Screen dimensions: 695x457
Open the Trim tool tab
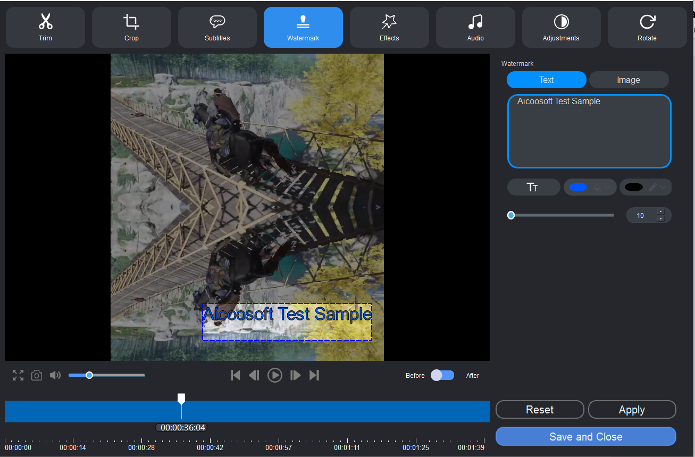tap(45, 27)
